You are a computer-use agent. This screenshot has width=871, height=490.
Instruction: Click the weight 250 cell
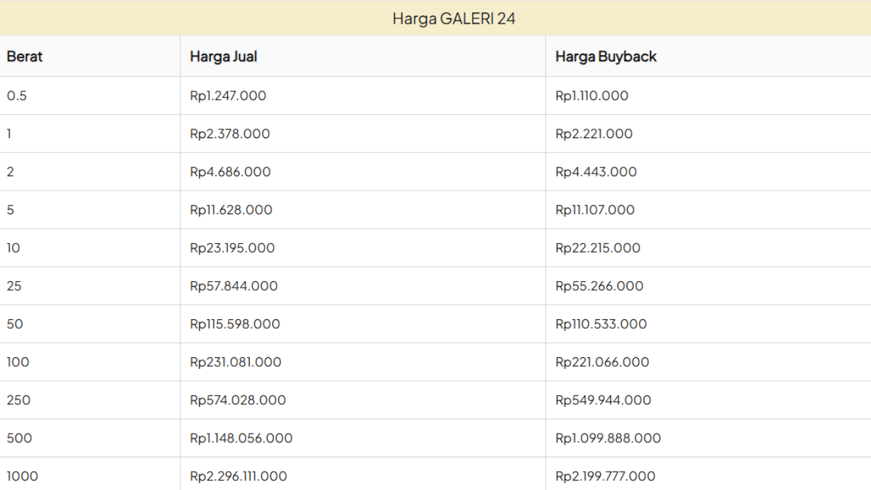(18, 401)
